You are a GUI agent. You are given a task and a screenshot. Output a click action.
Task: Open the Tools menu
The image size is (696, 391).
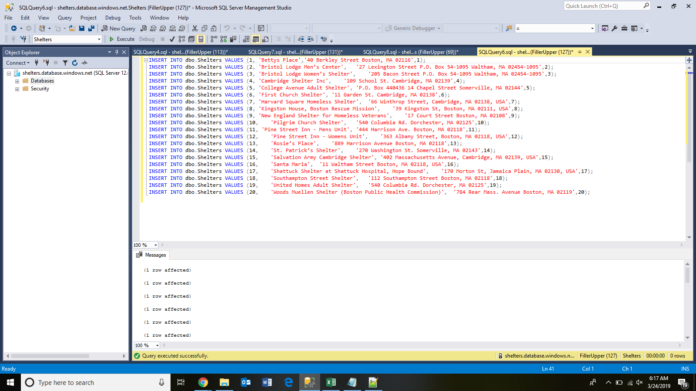135,18
